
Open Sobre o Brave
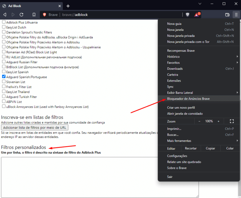point(199,168)
